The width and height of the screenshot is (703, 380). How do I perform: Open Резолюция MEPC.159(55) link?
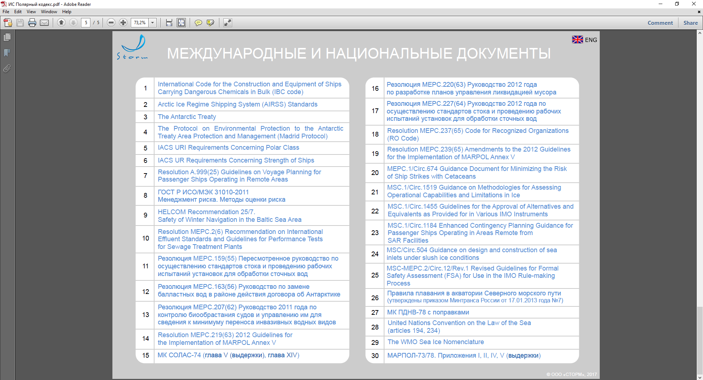click(x=248, y=266)
